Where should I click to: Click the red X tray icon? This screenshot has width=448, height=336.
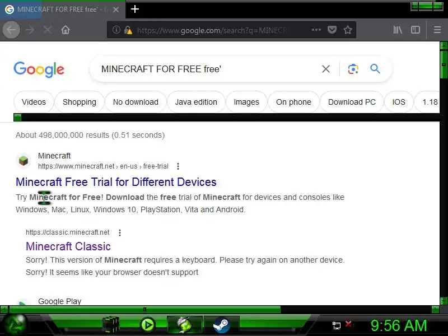pos(348,324)
